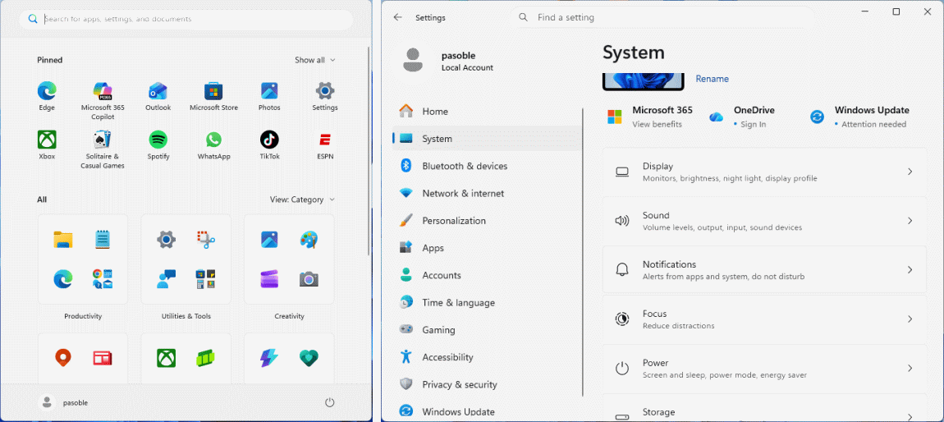The width and height of the screenshot is (944, 422).
Task: Open Microsoft Store pinned app
Action: (x=213, y=96)
